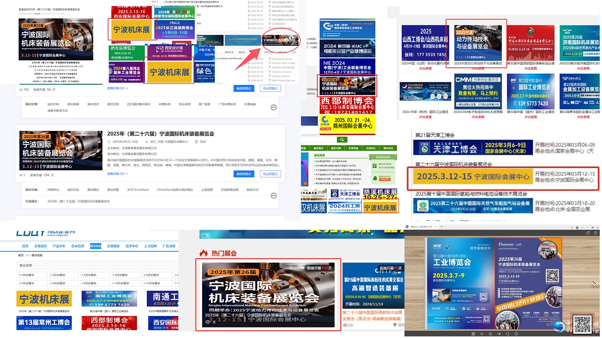The height and width of the screenshot is (338, 602).
Task: Click download icon in magazine viewer title bar
Action: click(572, 228)
